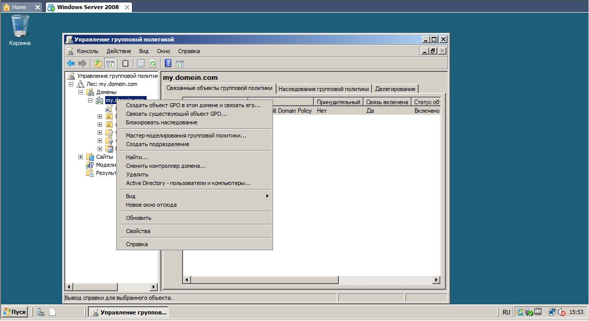This screenshot has width=589, height=321.
Task: Click the VMware tools tray icon
Action: tap(538, 311)
